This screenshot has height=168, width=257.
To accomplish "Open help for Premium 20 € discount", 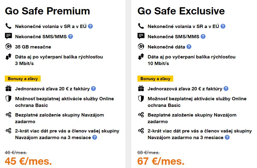I will tap(93, 89).
